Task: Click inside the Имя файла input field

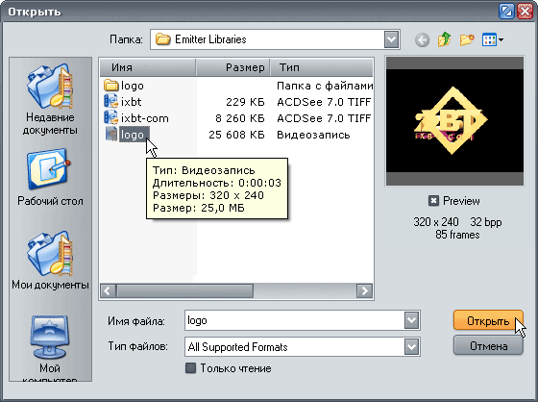Action: [x=295, y=320]
